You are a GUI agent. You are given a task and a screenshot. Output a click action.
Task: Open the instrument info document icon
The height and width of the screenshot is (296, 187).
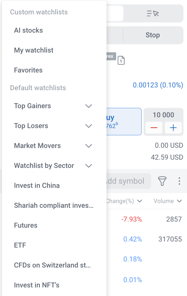pos(121,60)
